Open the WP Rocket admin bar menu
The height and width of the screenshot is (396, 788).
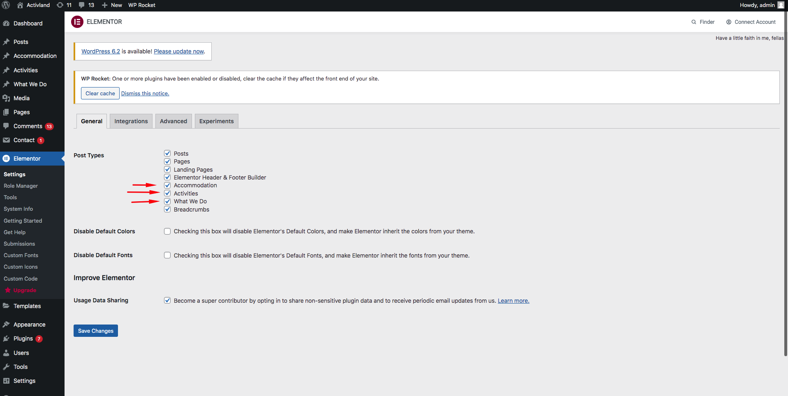(x=142, y=5)
